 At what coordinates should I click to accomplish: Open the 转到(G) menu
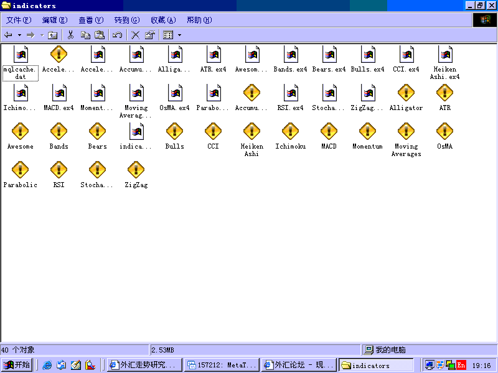[x=127, y=20]
